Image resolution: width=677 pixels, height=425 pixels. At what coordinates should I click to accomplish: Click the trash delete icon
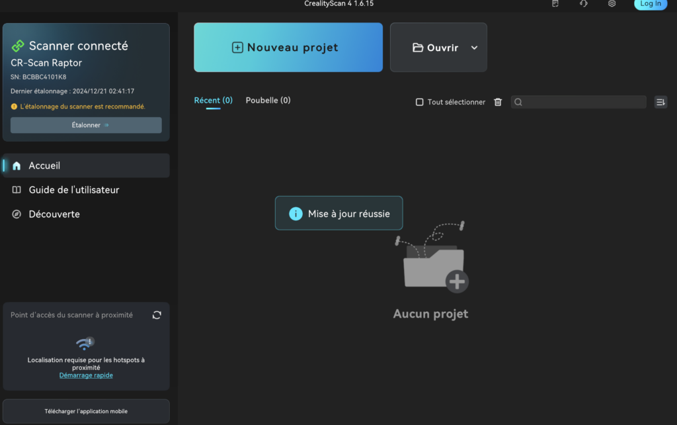[498, 102]
